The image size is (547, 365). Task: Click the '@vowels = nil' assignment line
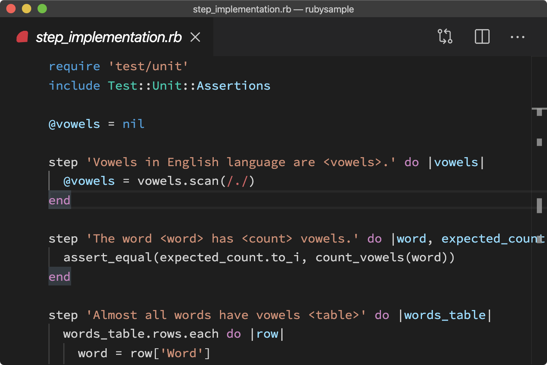tap(97, 124)
